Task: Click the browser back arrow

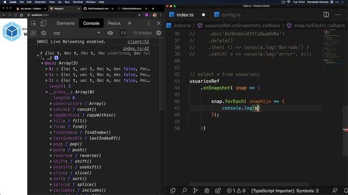Action: tap(4, 15)
